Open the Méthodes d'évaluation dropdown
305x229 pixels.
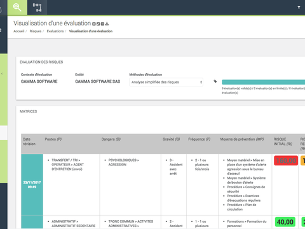coord(166,82)
